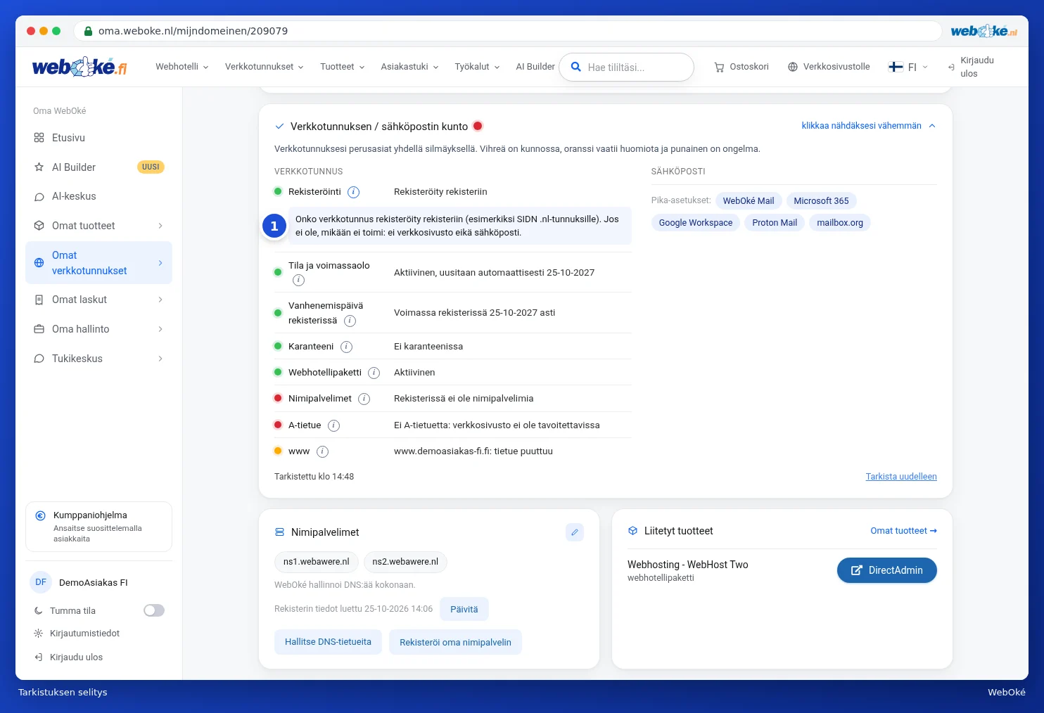Viewport: 1044px width, 713px height.
Task: Open Työkalut dropdown menu
Action: (478, 67)
